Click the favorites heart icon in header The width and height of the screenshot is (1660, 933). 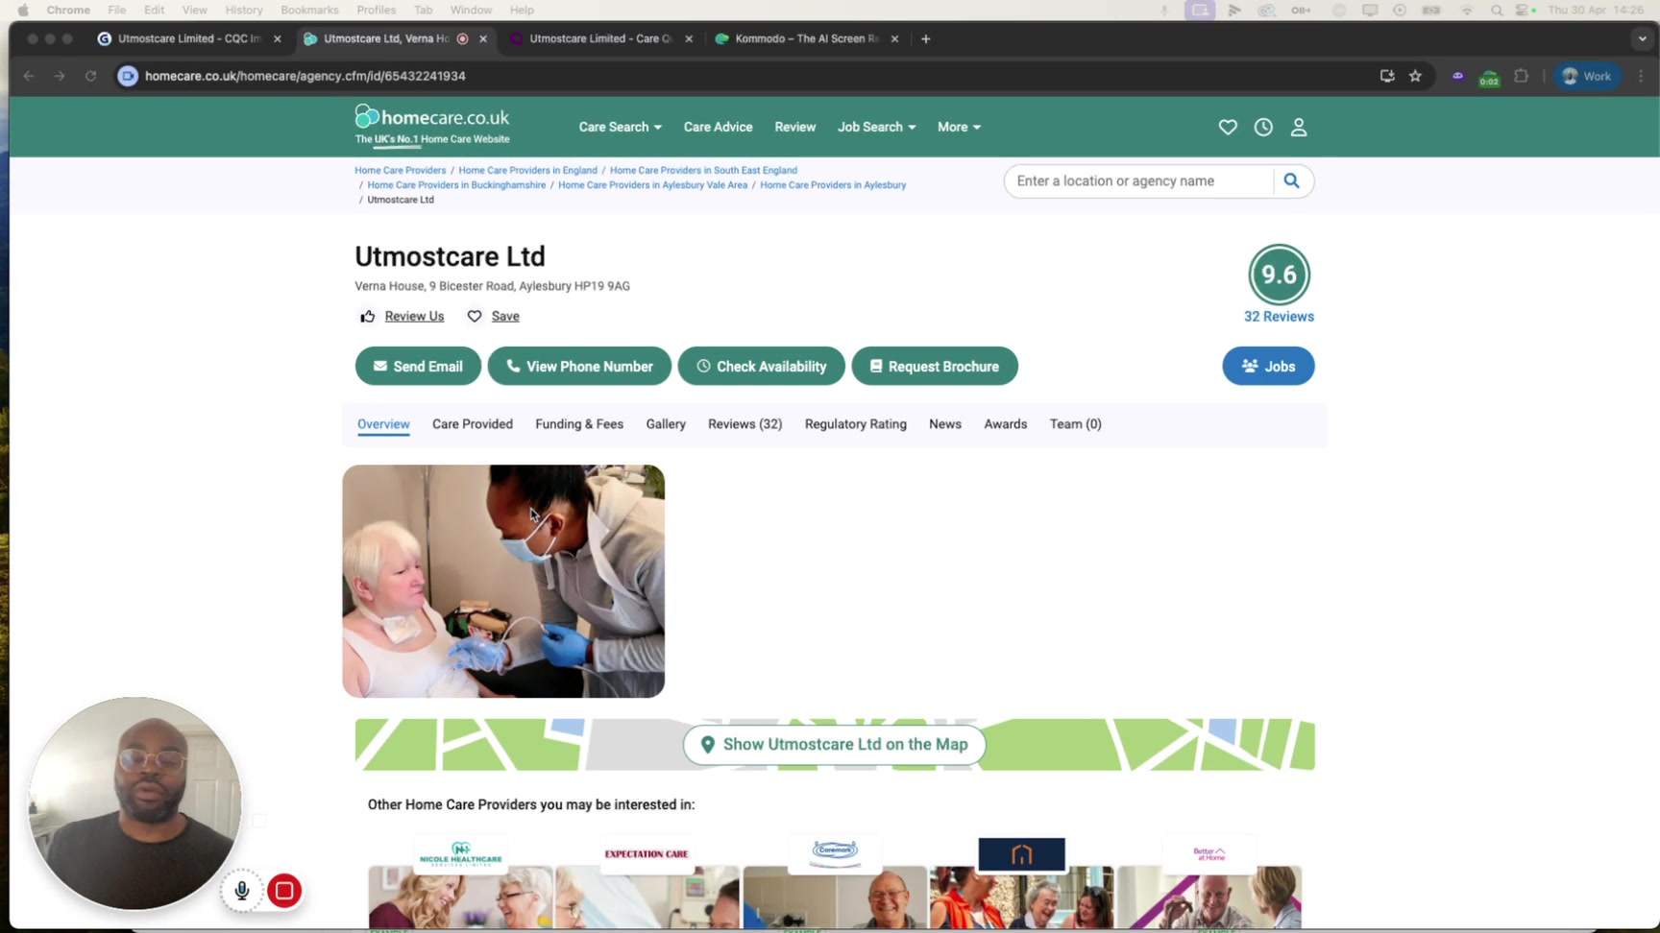tap(1228, 127)
